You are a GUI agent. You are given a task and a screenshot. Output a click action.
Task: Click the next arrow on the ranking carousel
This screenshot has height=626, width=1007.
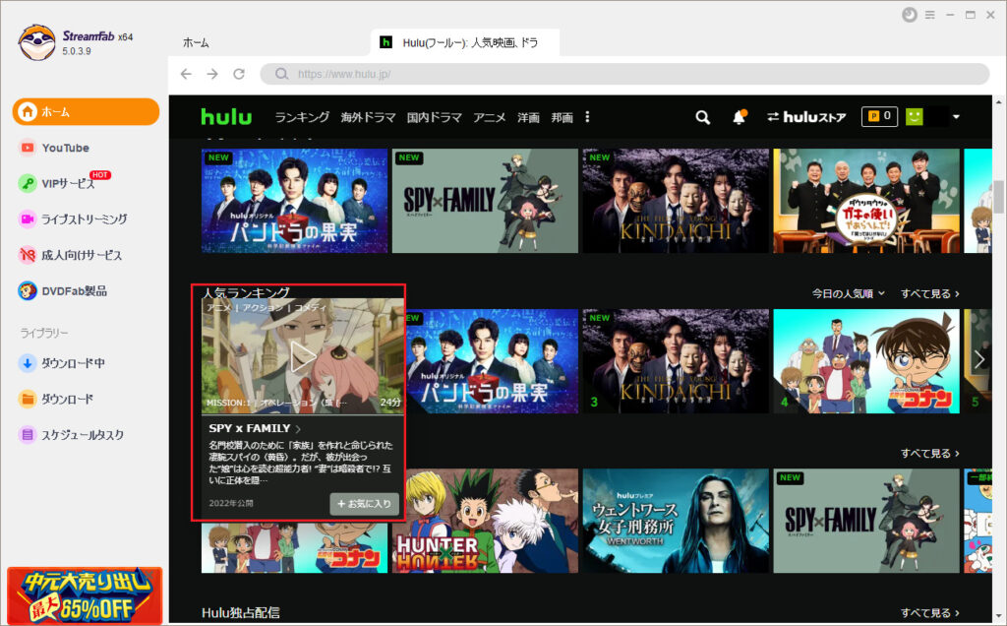click(979, 360)
